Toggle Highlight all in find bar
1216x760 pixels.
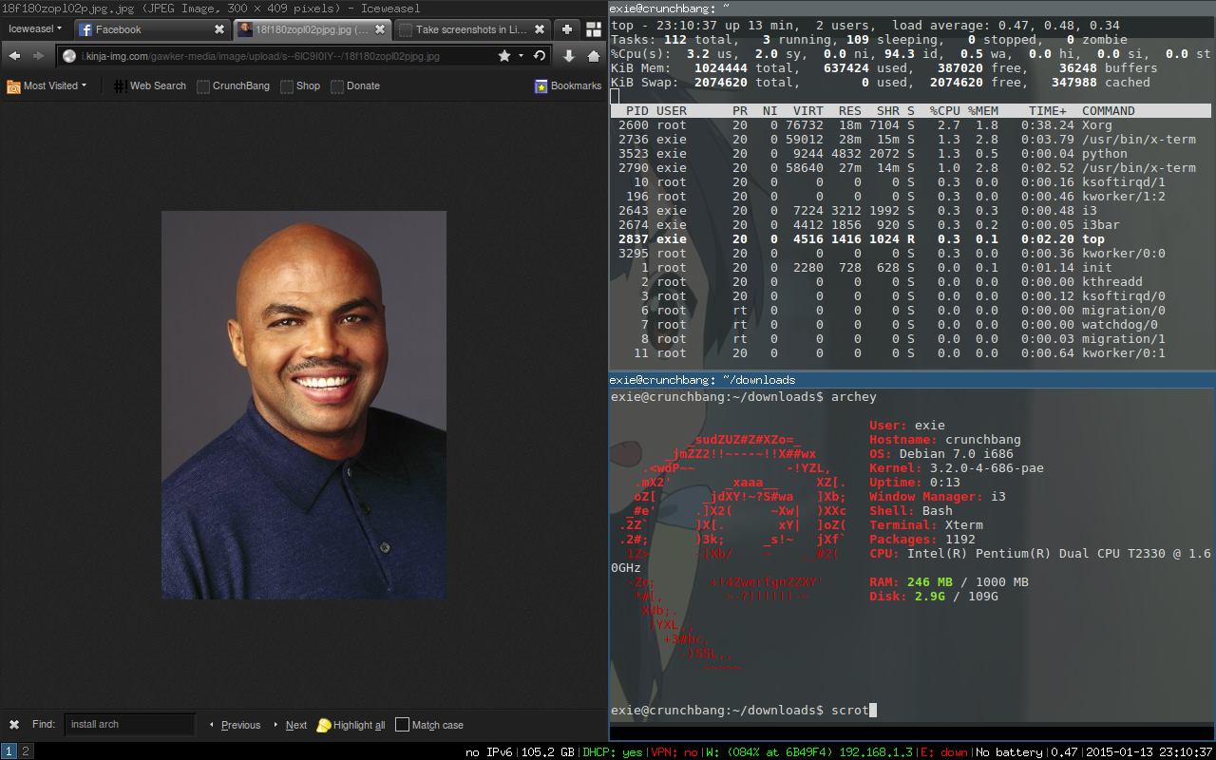point(351,725)
